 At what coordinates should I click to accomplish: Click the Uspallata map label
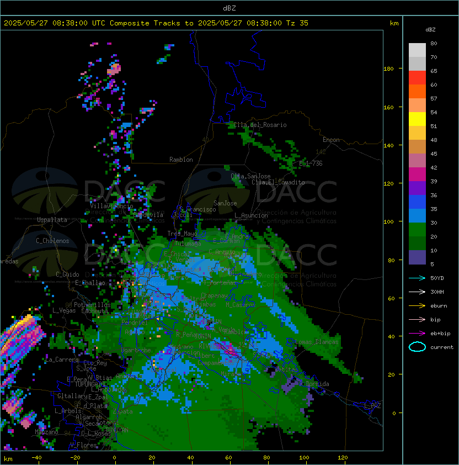coord(52,220)
